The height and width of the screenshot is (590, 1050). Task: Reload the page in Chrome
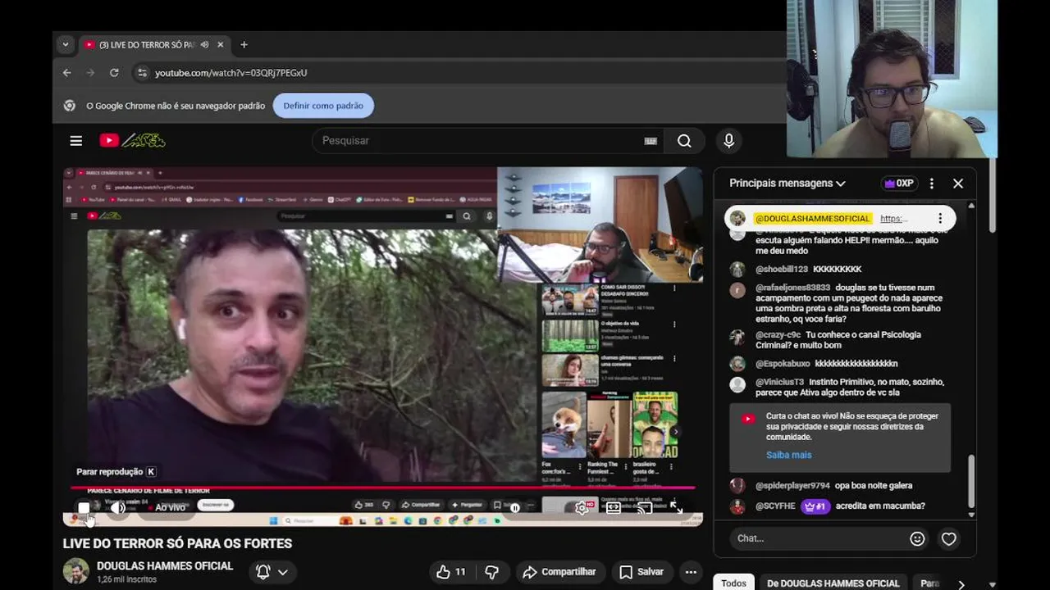coord(114,73)
